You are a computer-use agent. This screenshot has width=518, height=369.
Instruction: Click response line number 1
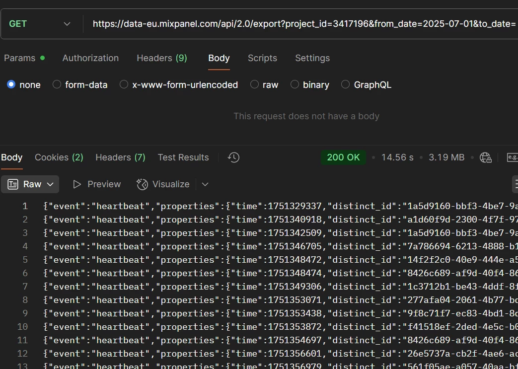click(25, 206)
